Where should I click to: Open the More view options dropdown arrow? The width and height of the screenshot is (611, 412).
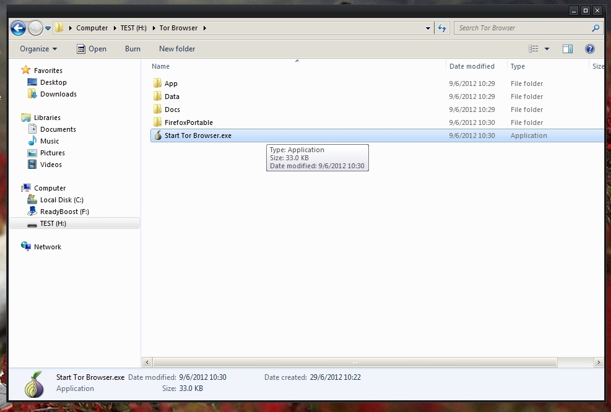click(x=547, y=49)
